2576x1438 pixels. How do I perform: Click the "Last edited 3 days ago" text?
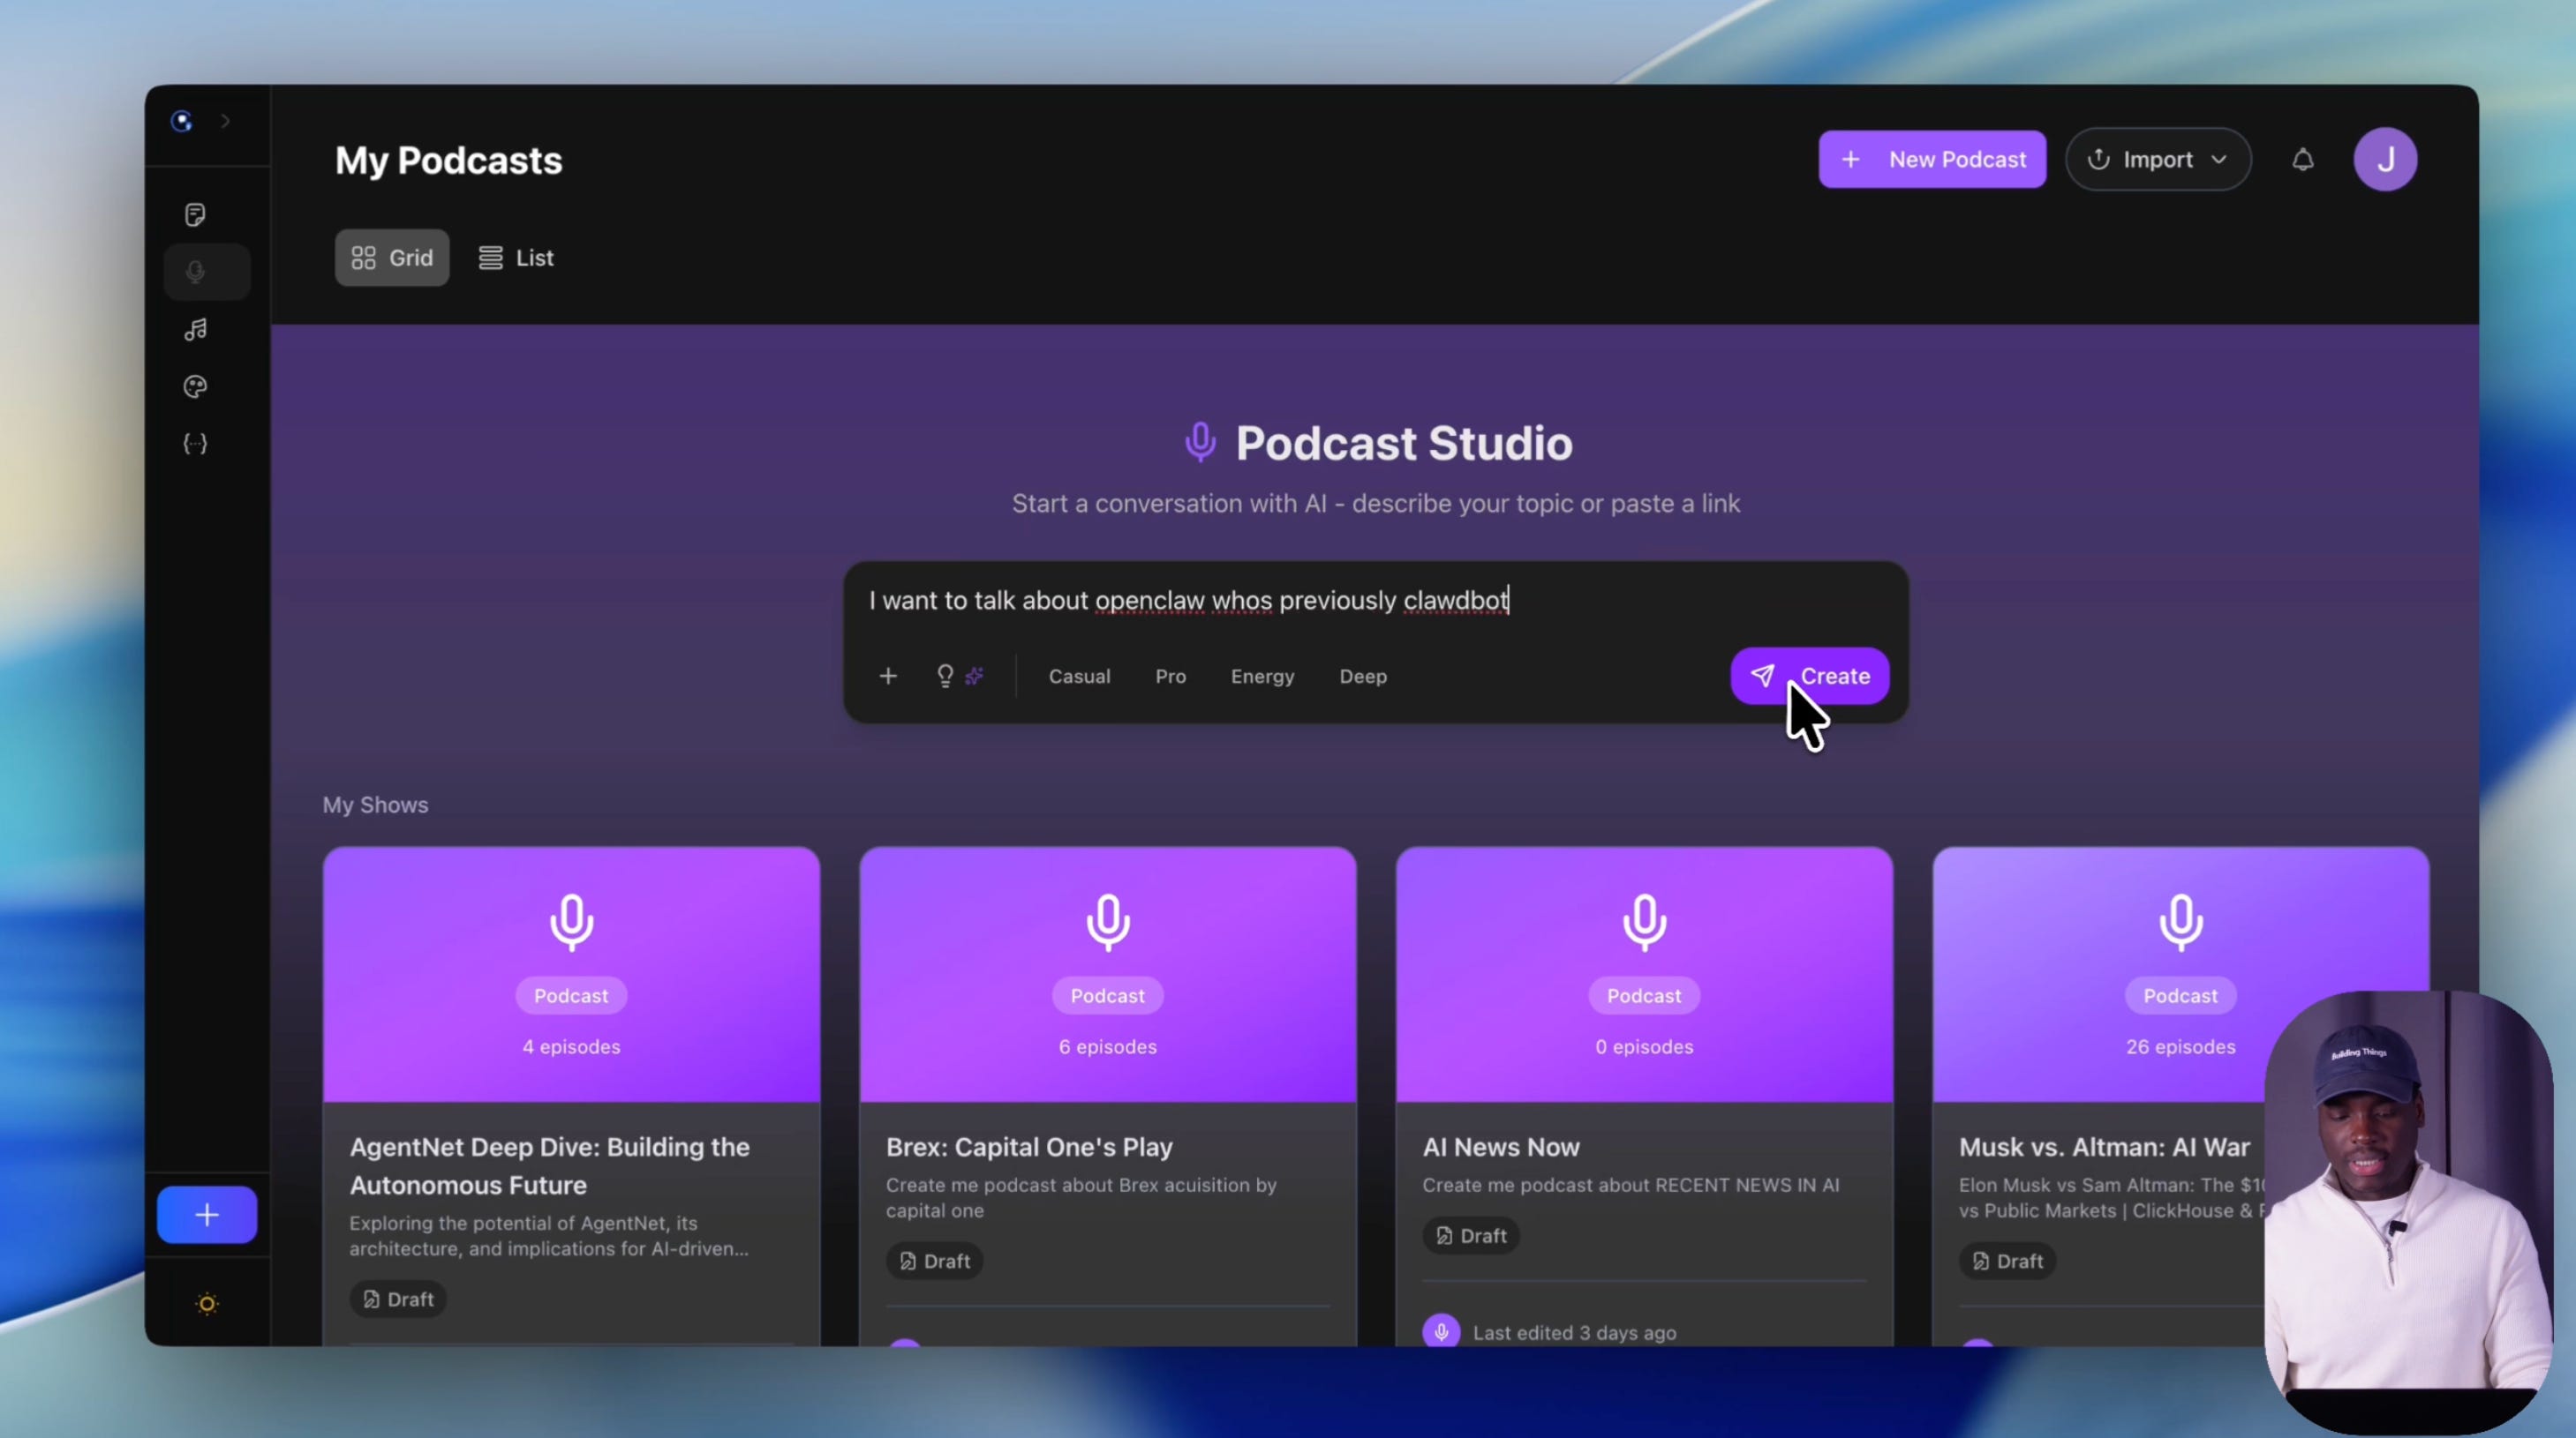click(x=1574, y=1333)
